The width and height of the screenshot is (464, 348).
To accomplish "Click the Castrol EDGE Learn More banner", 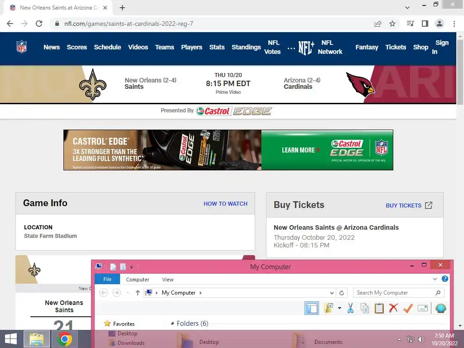I will click(x=228, y=150).
